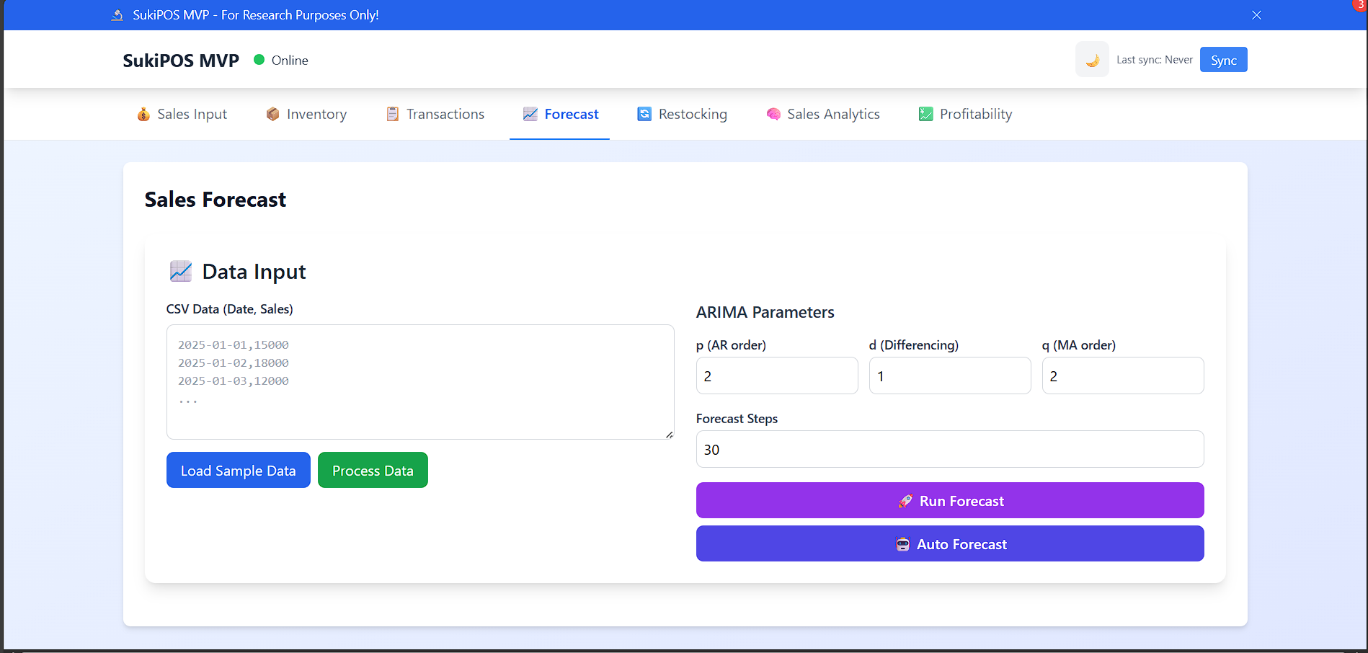Screen dimensions: 1368x653
Task: Click into the Forecast Steps field
Action: [x=949, y=450]
